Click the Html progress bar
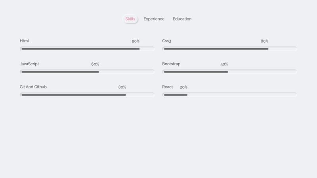317x178 pixels. coord(87,49)
